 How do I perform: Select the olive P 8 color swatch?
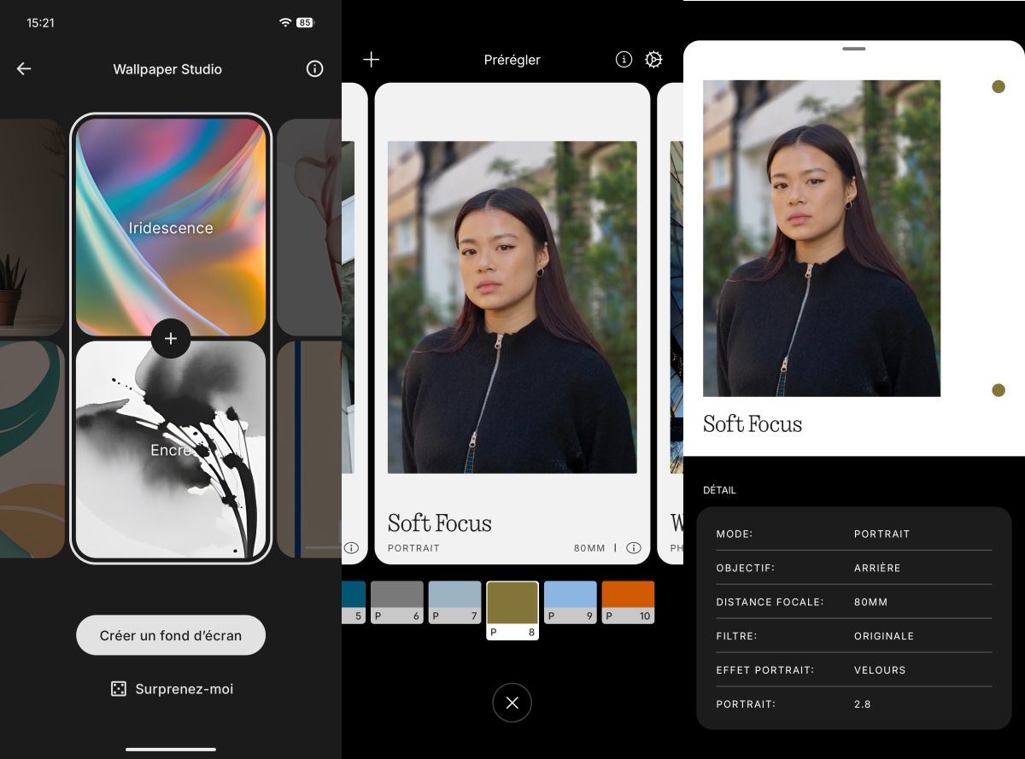[512, 610]
